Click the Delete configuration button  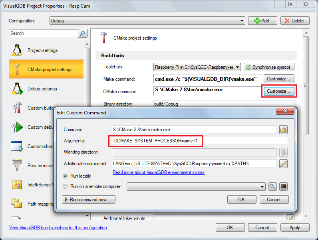tap(295, 21)
